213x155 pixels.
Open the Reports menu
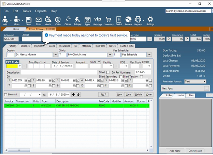(x=41, y=11)
